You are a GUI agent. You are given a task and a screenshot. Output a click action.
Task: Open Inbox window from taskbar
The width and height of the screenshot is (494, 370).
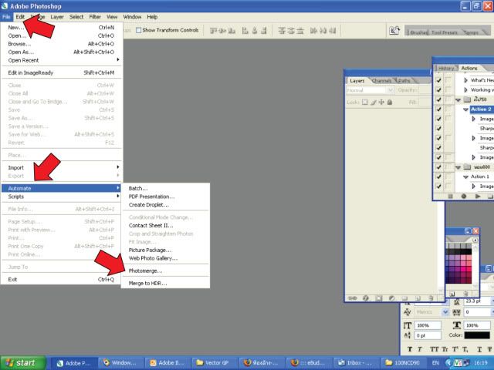[357, 363]
